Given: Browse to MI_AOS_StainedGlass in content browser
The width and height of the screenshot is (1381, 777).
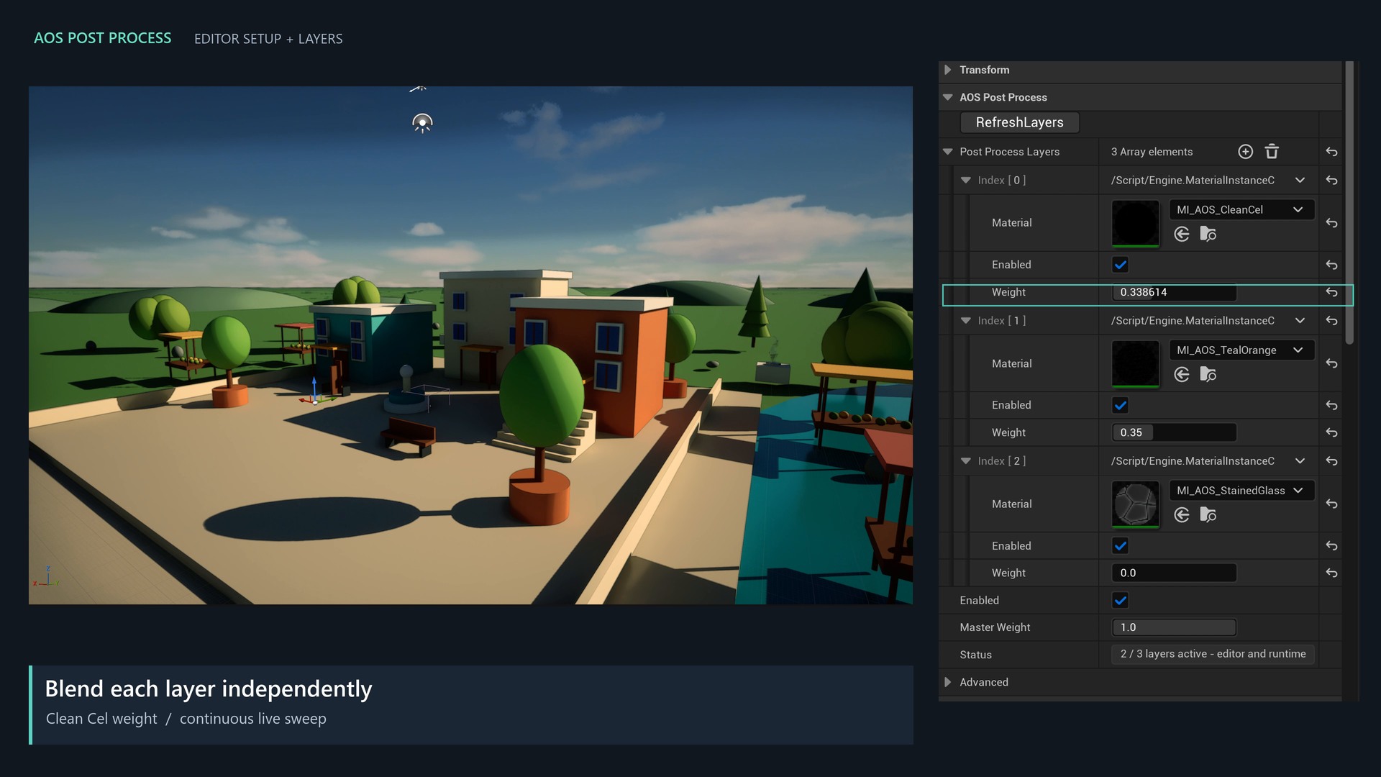Looking at the screenshot, I should tap(1208, 514).
